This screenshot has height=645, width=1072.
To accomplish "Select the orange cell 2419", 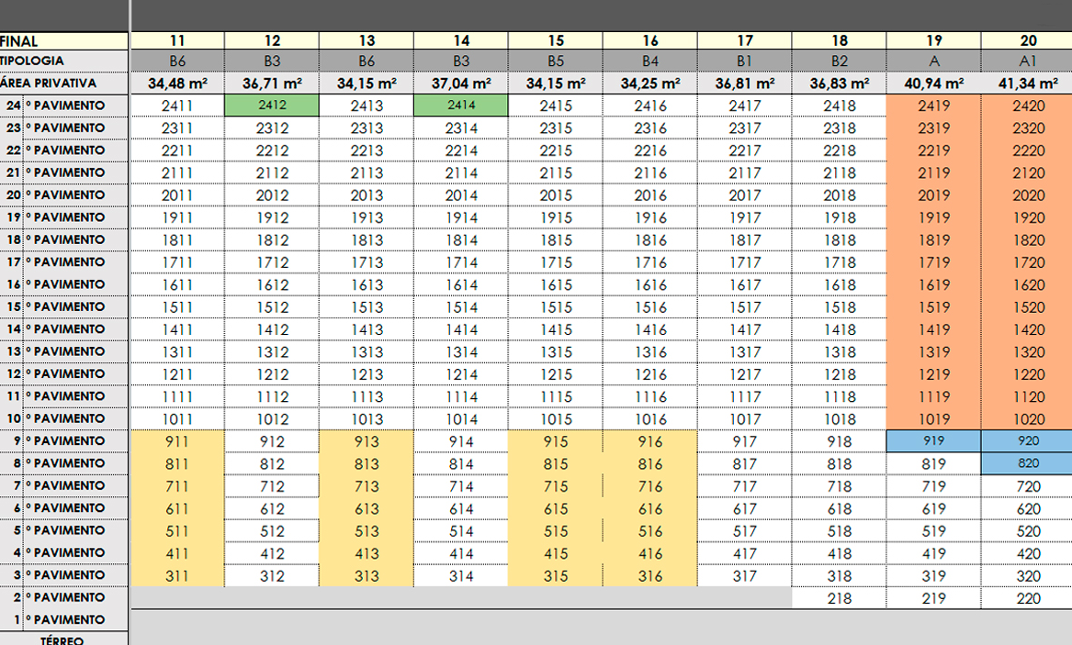I will click(x=933, y=106).
